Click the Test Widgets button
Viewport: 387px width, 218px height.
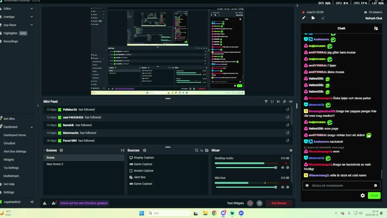235,203
